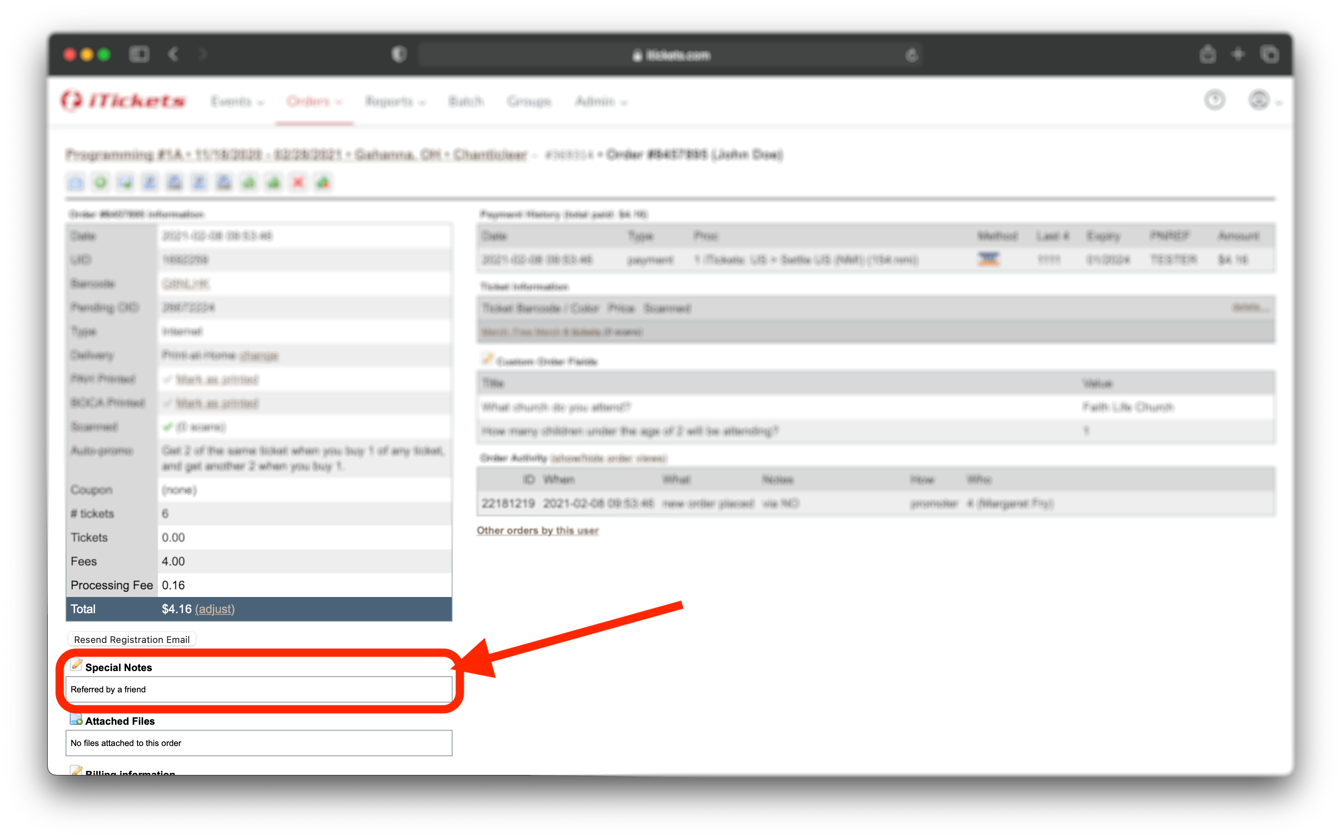
Task: Click the delete link in Ticket Information header
Action: (x=1250, y=307)
